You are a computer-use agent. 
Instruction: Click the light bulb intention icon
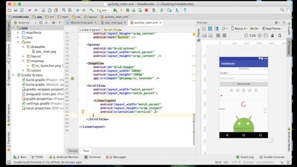(83, 111)
